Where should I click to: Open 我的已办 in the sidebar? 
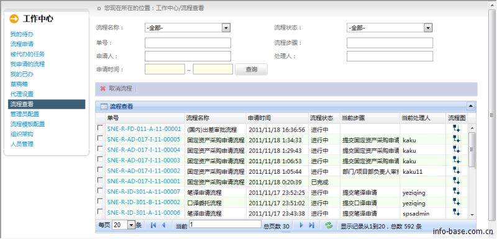(x=22, y=74)
